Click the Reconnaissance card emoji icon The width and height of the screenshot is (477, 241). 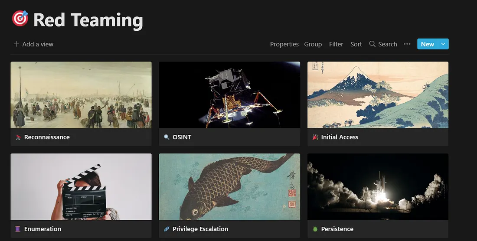click(x=18, y=137)
